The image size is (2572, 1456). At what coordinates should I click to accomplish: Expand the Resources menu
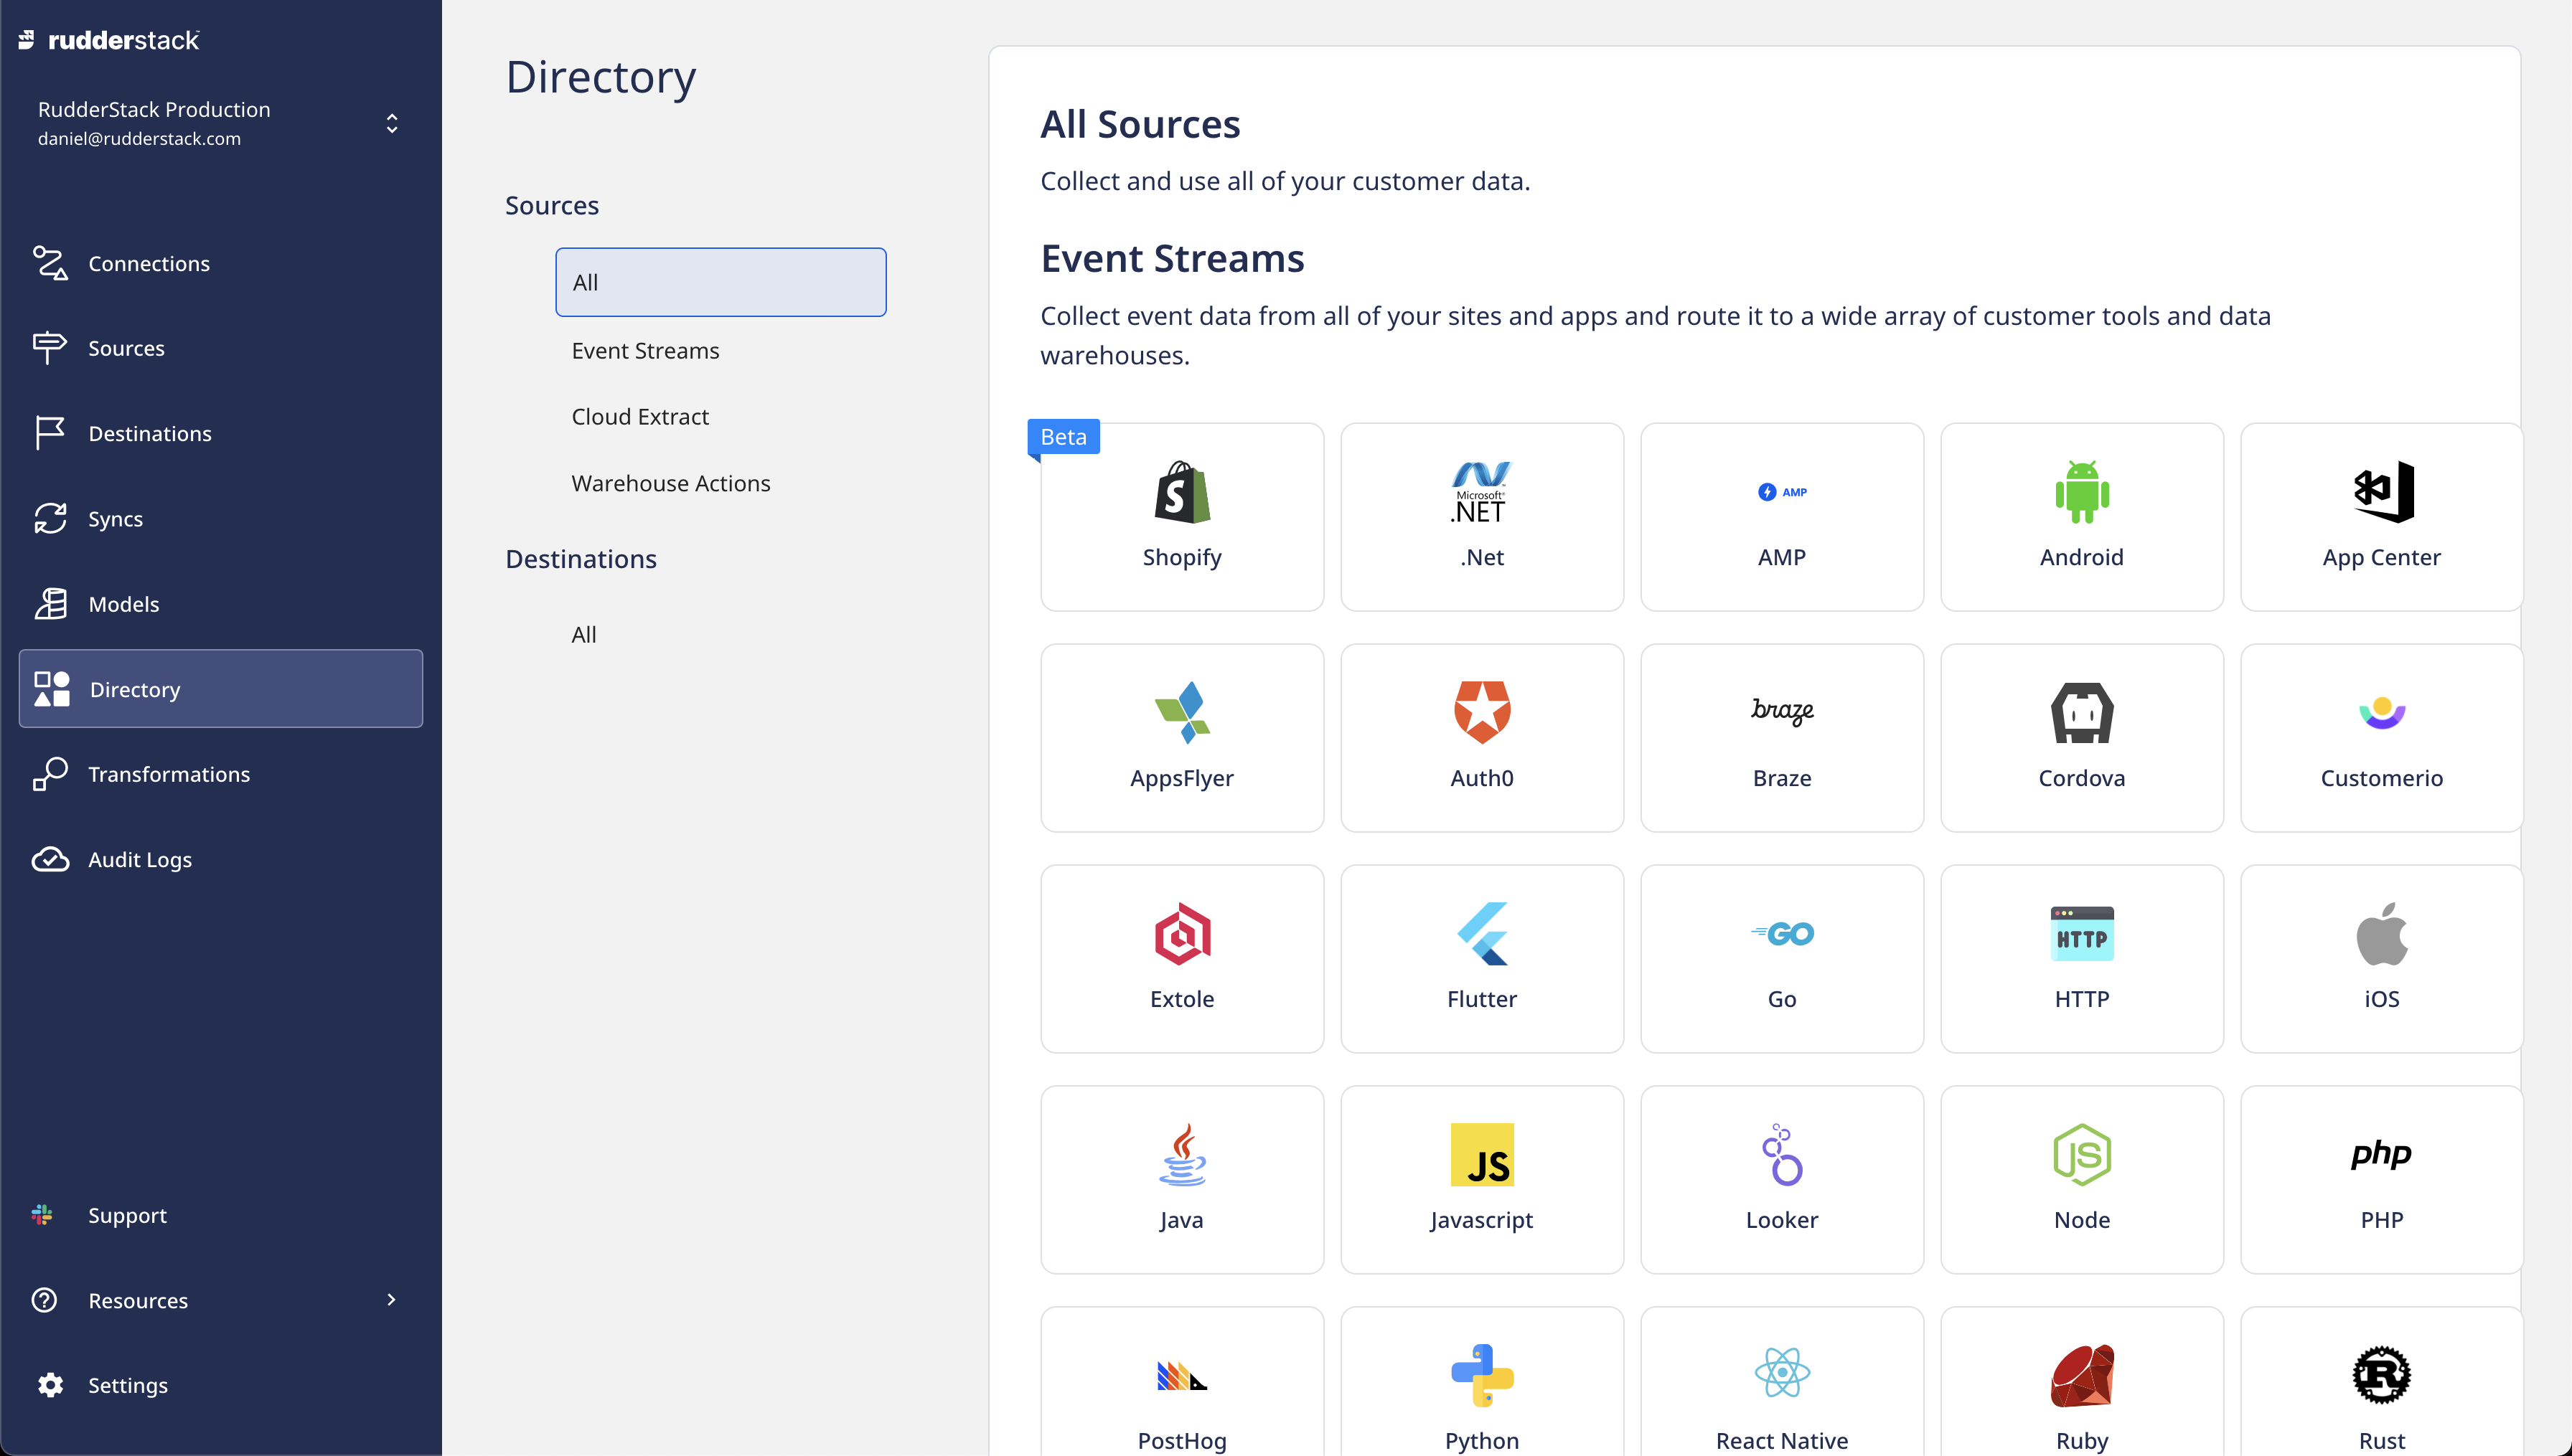click(137, 1300)
